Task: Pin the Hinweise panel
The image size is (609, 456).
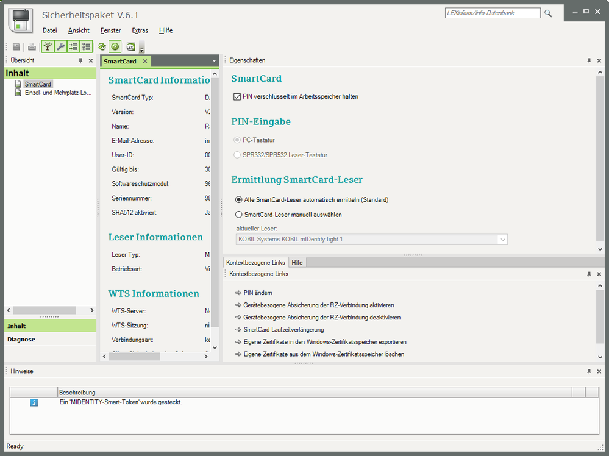Action: (x=589, y=372)
